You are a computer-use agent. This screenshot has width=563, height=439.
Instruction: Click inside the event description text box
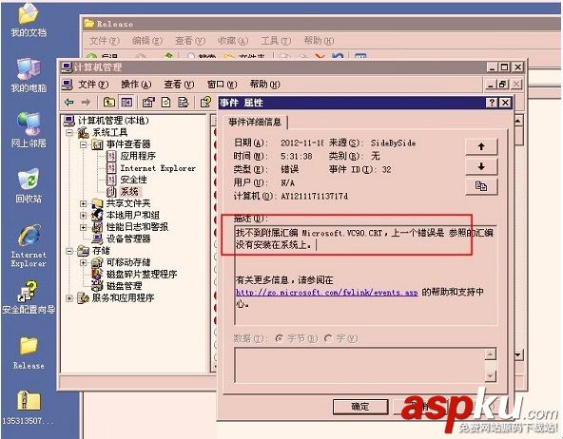click(365, 275)
